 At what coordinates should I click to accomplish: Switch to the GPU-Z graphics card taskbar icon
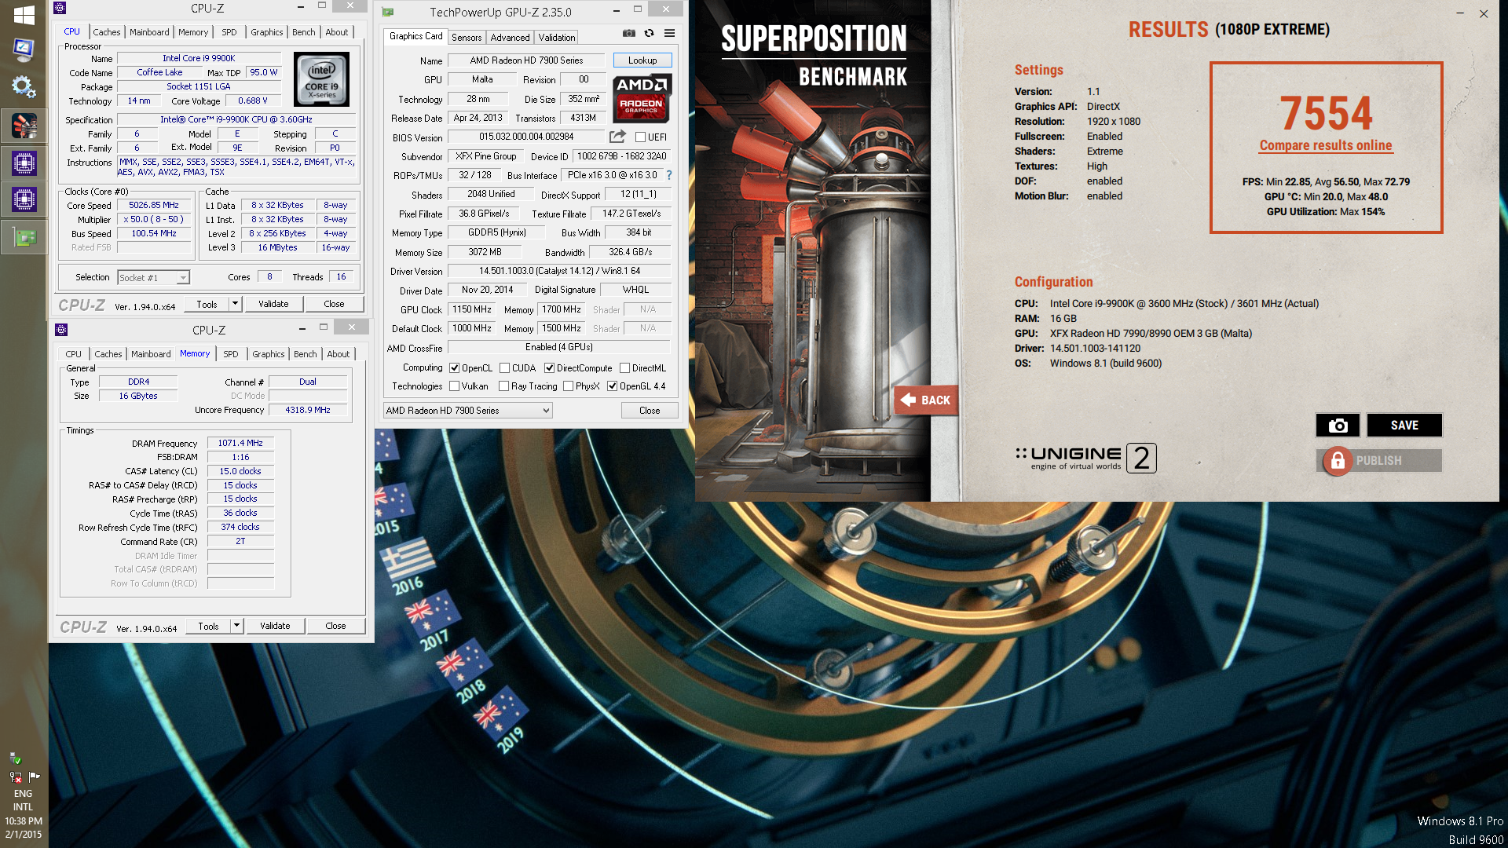(24, 236)
